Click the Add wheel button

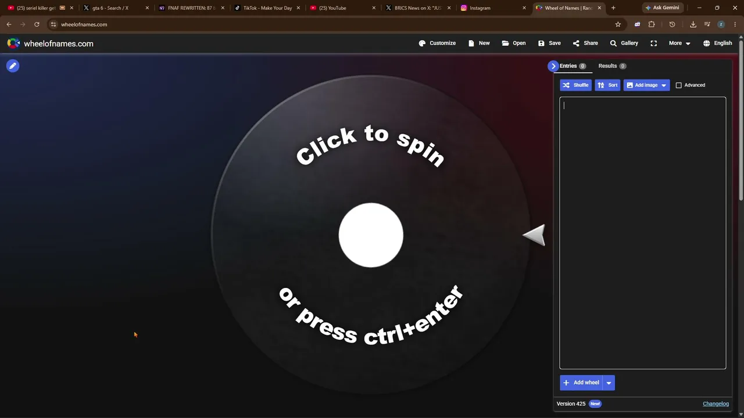coord(581,383)
